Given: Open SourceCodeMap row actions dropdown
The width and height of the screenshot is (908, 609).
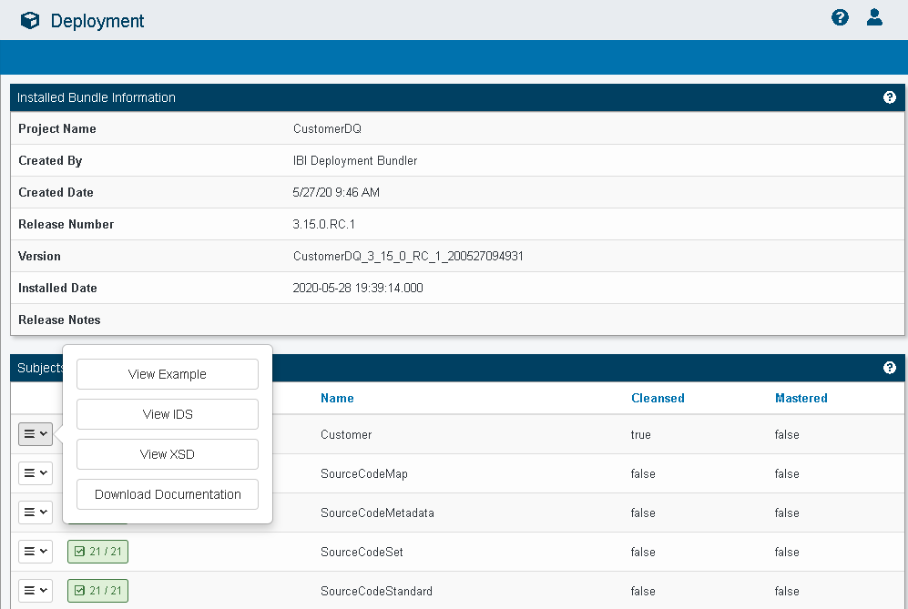Looking at the screenshot, I should (36, 473).
